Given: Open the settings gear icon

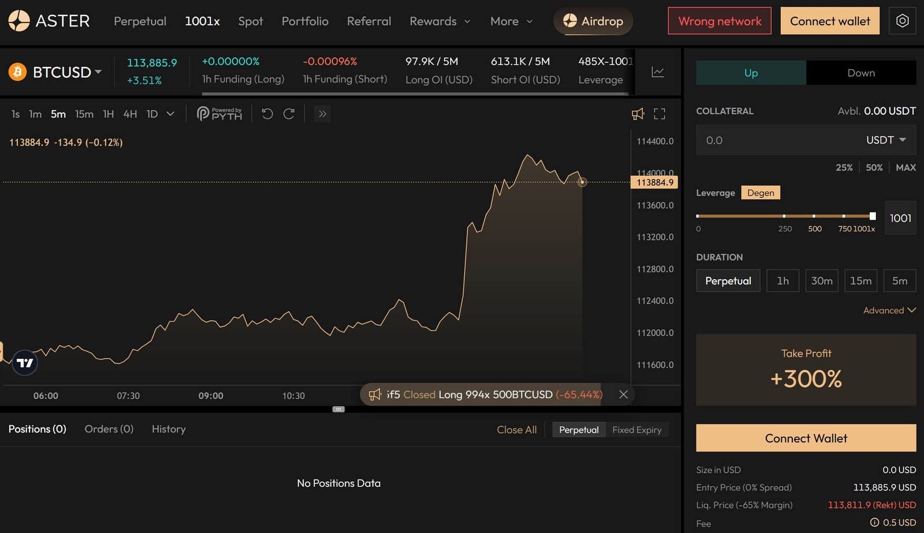Looking at the screenshot, I should pyautogui.click(x=902, y=21).
